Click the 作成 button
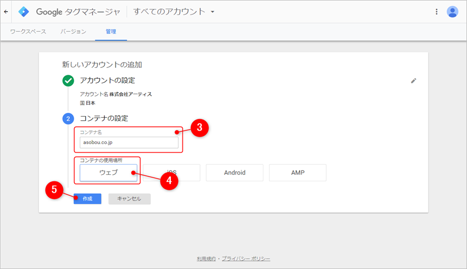467x269 pixels. click(88, 199)
